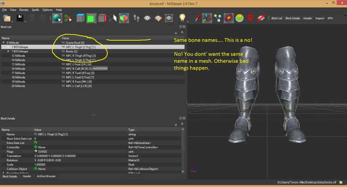Toggle the green circular gauge icon
This screenshot has height=187, width=347.
coord(240,18)
